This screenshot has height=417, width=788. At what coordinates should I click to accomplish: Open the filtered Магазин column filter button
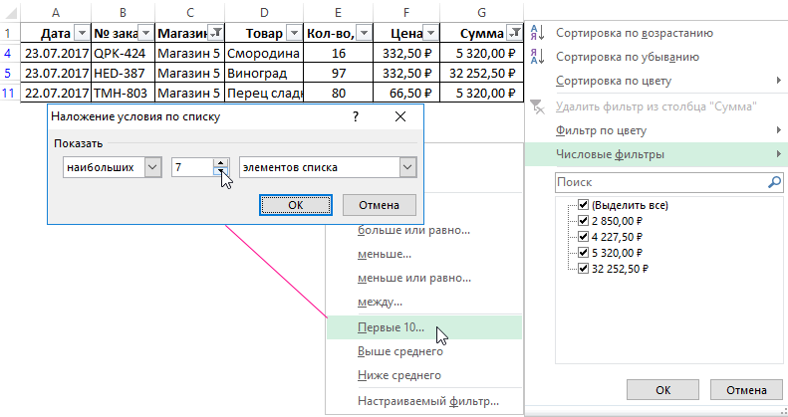[x=216, y=33]
